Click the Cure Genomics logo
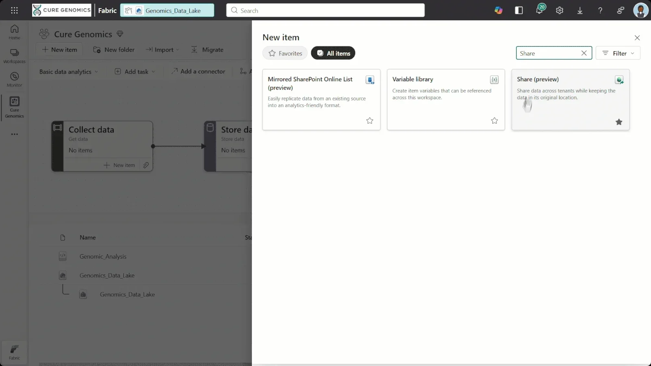 [x=62, y=10]
